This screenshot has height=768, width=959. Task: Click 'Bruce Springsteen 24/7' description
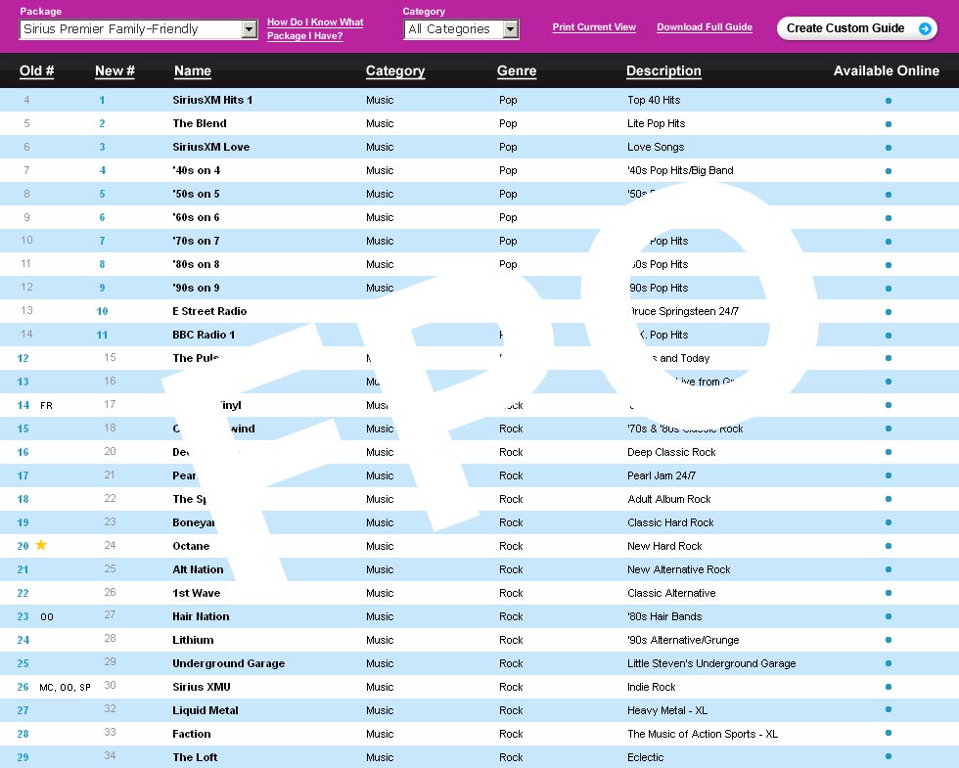coord(684,311)
